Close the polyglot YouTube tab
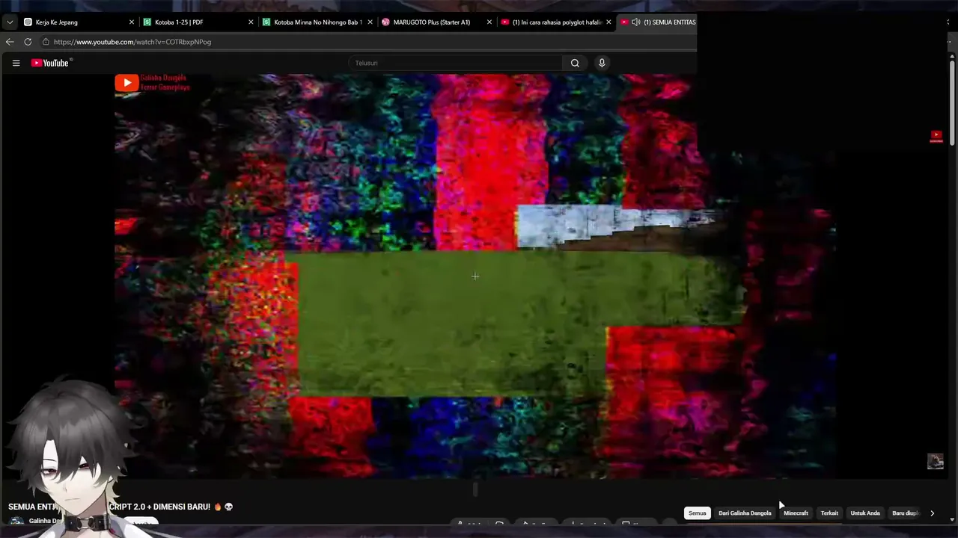Screen dimensions: 958x538 [x=608, y=22]
